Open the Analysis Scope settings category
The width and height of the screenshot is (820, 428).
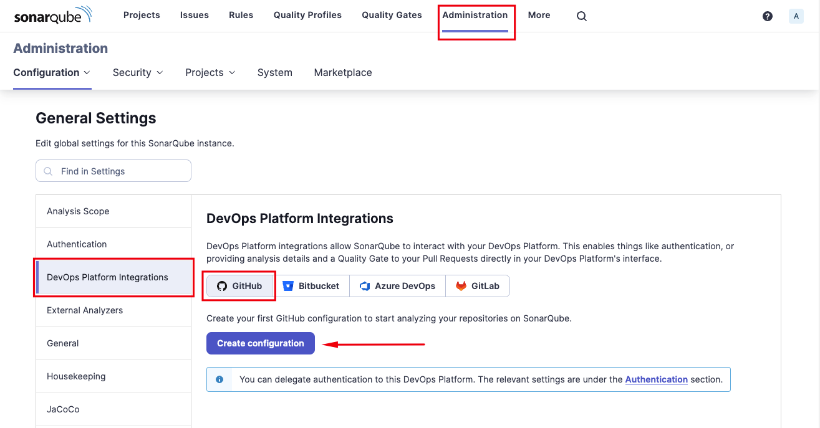(x=113, y=211)
